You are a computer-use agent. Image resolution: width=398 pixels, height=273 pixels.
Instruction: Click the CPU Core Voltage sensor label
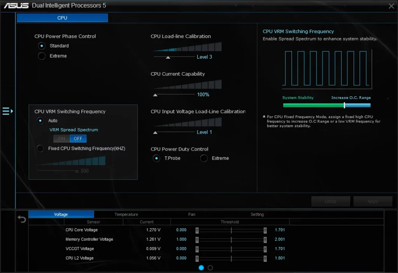(82, 230)
